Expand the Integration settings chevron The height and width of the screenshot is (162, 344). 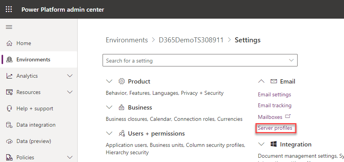[x=261, y=144]
